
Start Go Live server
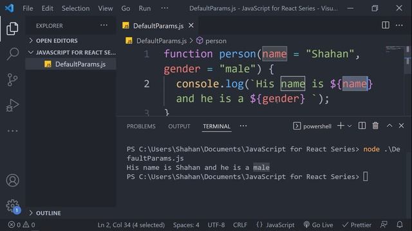coord(318,225)
